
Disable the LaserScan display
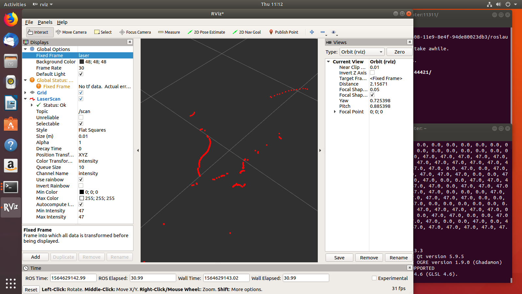pyautogui.click(x=81, y=99)
